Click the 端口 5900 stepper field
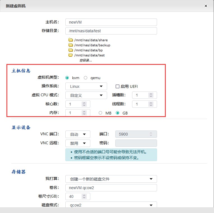This screenshot has height=213, width=214. 136,134
